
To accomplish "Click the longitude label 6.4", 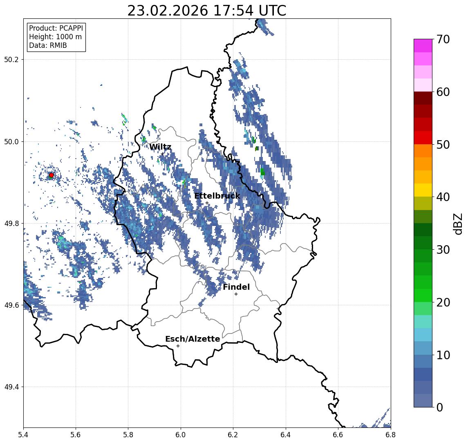I will tap(286, 435).
